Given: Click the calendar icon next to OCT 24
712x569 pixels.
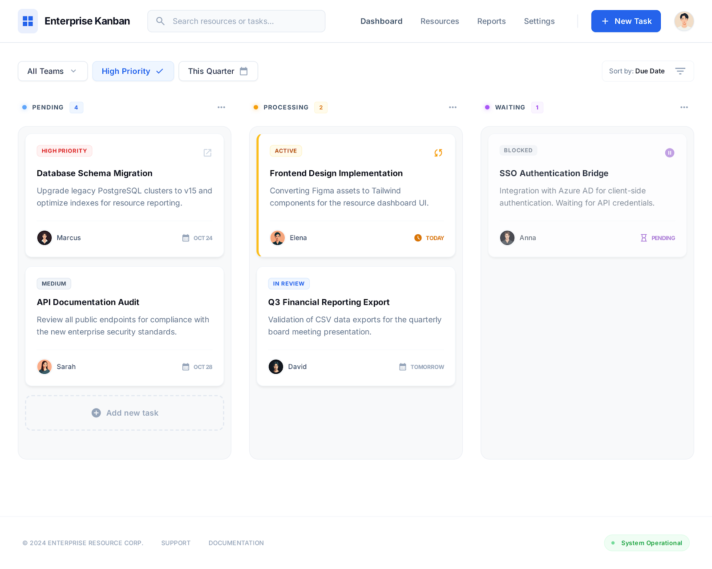Looking at the screenshot, I should pos(186,238).
